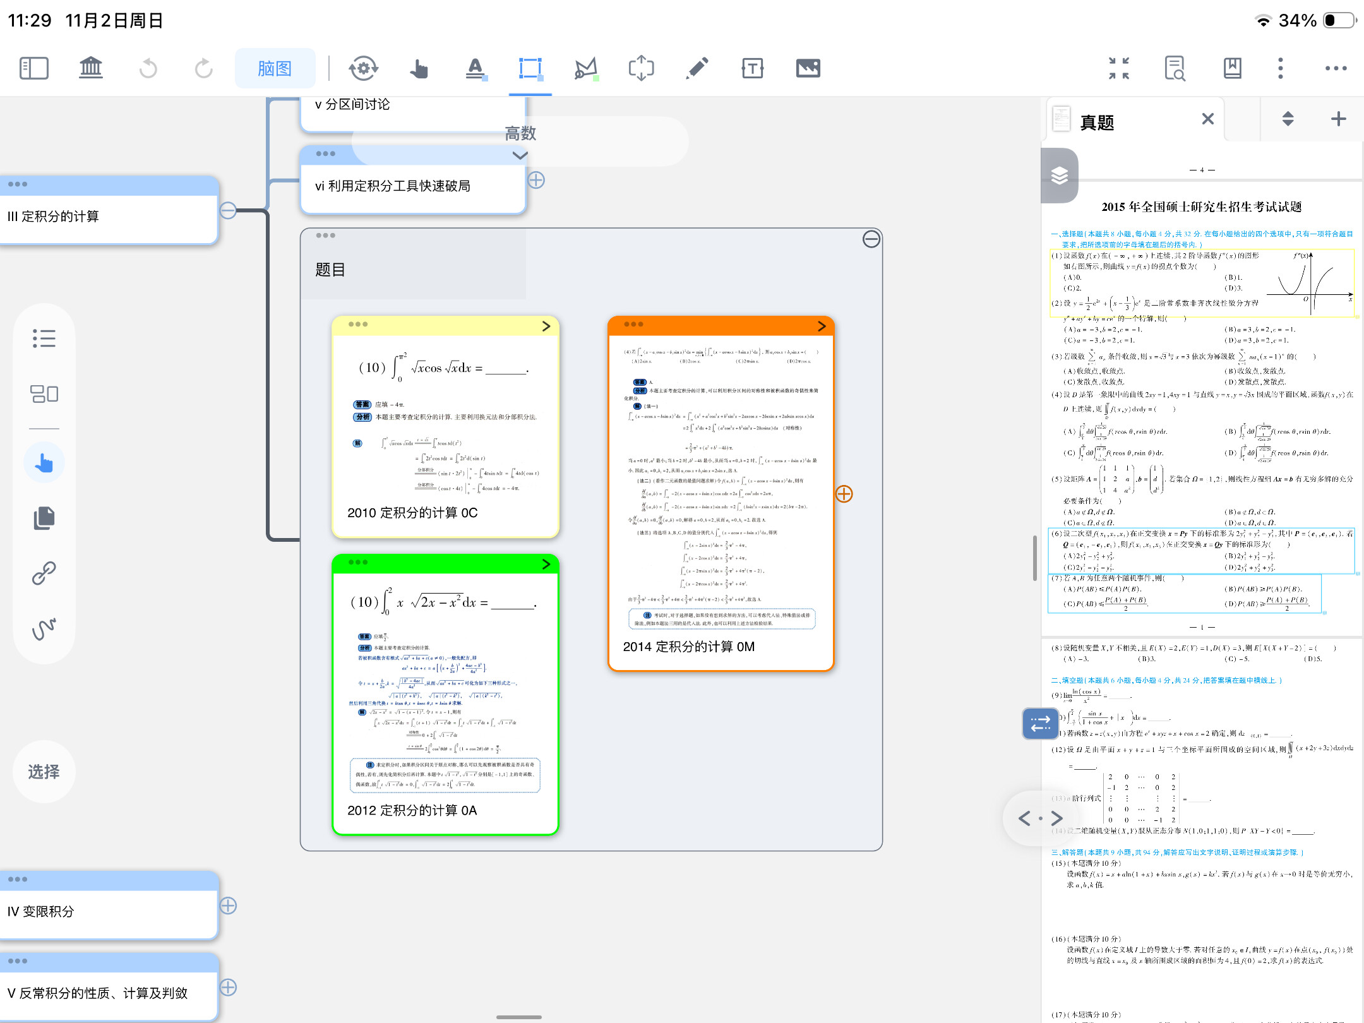Select the rectangle selection tool
Screen dimensions: 1364x1023
click(x=530, y=68)
